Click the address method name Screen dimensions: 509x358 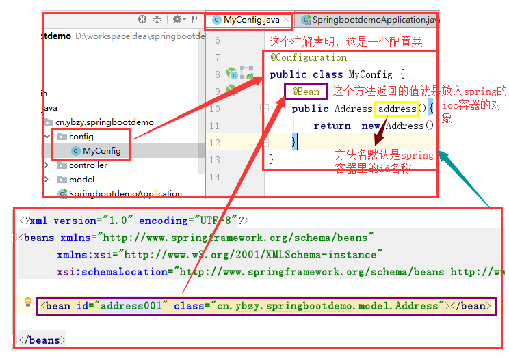[x=397, y=109]
